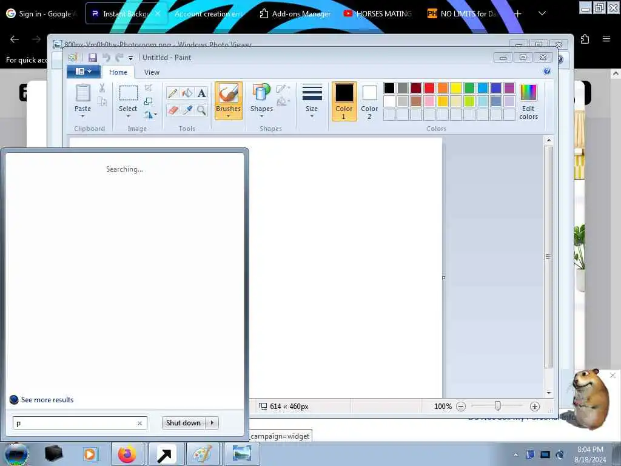Switch to Account creation error tab
Viewport: 621px width, 466px height.
pyautogui.click(x=209, y=13)
